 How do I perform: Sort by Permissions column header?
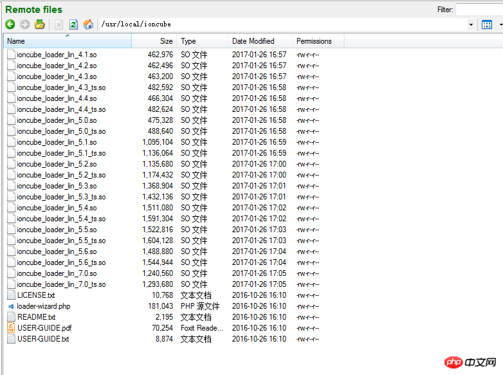coord(318,41)
